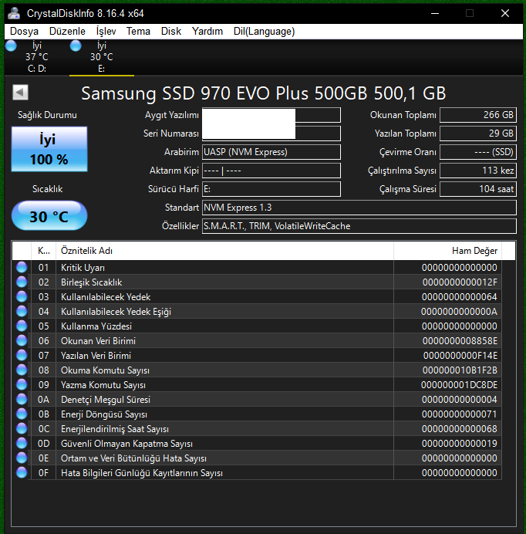Click raw value 0000000008858E
This screenshot has height=534, width=526.
coord(460,341)
